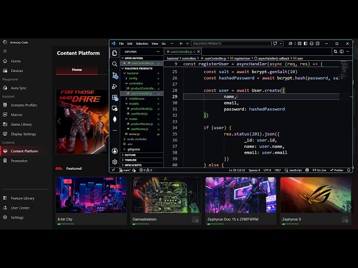Open the Source Control view
Viewport: 358px width, 268px height.
coord(115,75)
